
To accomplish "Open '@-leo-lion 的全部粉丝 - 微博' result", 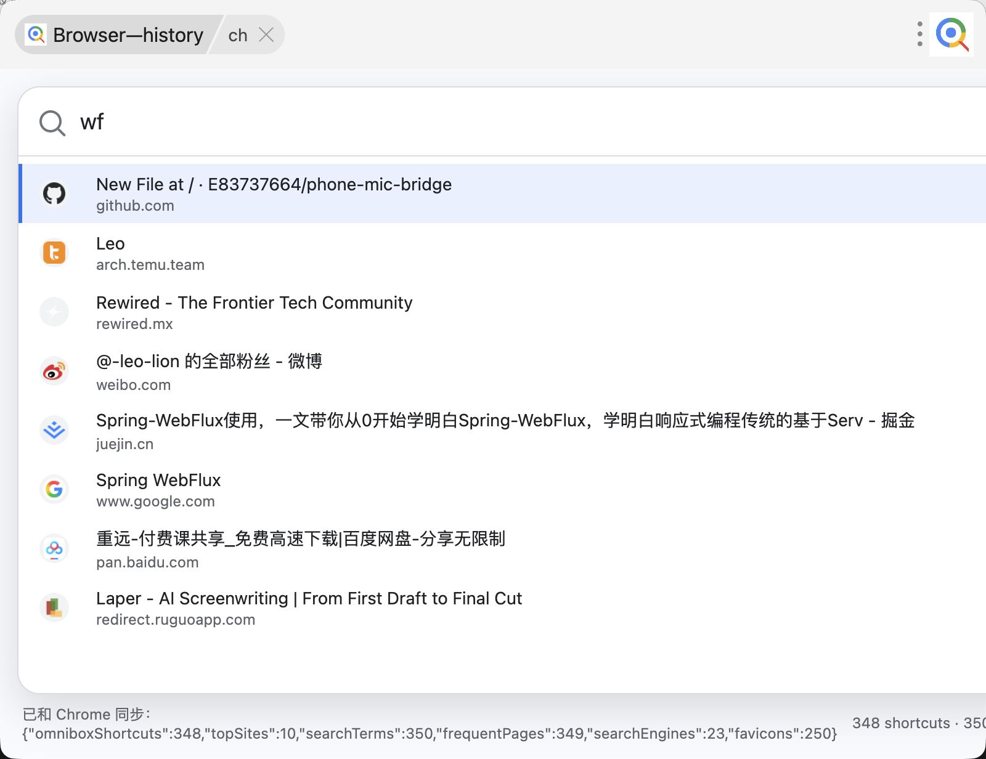I will 502,371.
